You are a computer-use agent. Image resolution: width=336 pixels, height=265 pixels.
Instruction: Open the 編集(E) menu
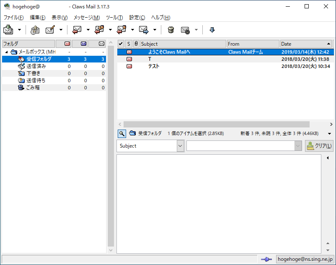[38, 18]
